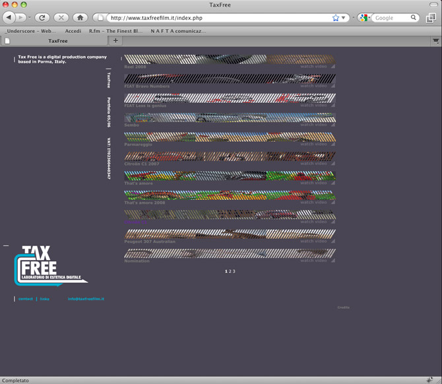
Task: Click the FIAT Bravo Numbers thumbnail strip
Action: (x=230, y=79)
